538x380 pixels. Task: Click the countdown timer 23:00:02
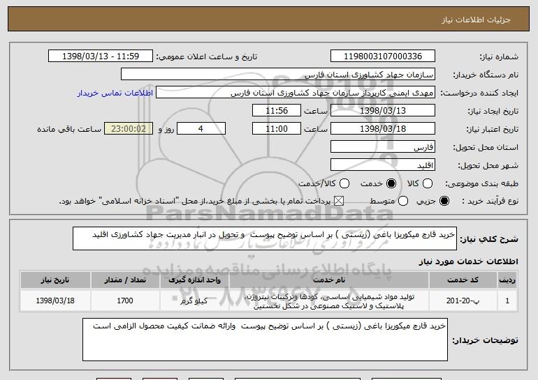pyautogui.click(x=129, y=129)
